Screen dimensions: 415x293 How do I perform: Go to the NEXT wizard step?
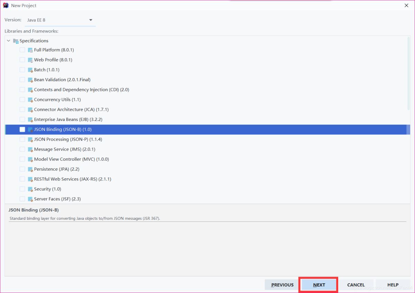pyautogui.click(x=319, y=285)
